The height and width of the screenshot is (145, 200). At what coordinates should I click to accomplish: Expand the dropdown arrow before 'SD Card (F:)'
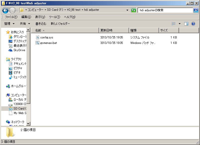pyautogui.click(x=45, y=10)
